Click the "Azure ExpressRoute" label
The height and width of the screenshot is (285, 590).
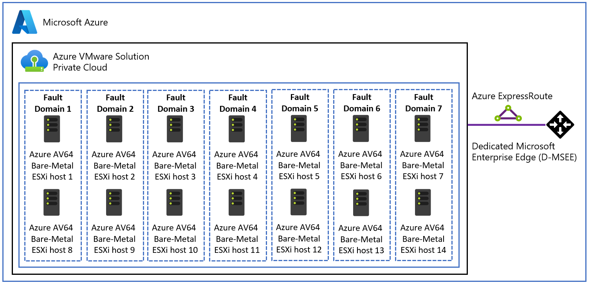click(512, 96)
